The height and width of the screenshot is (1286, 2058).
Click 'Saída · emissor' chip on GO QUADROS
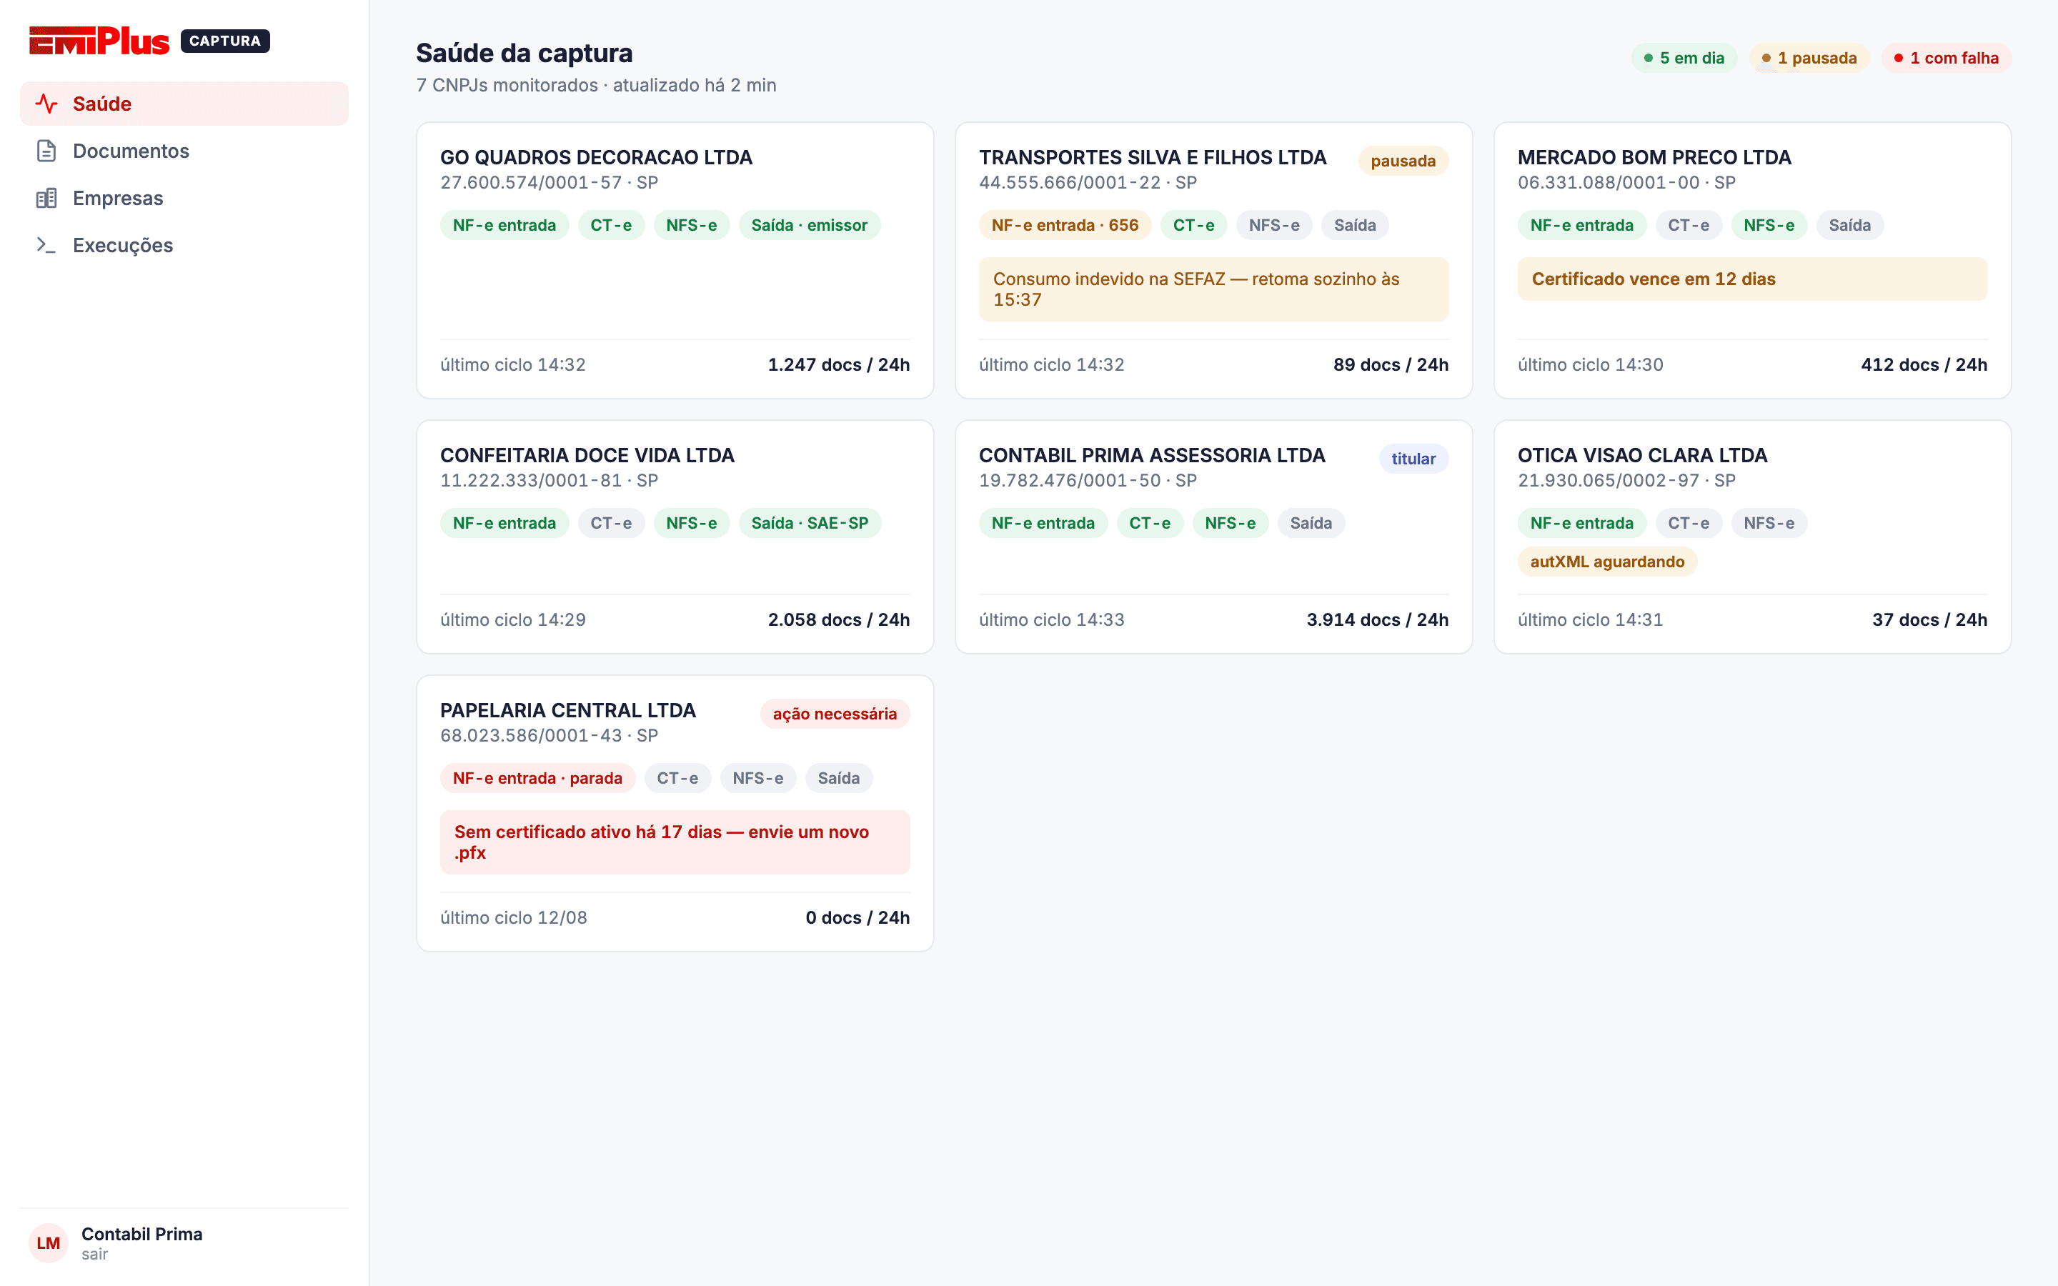pos(809,225)
